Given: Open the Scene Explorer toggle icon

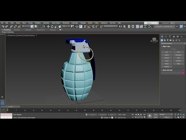Looking at the screenshot, I should [129, 26].
